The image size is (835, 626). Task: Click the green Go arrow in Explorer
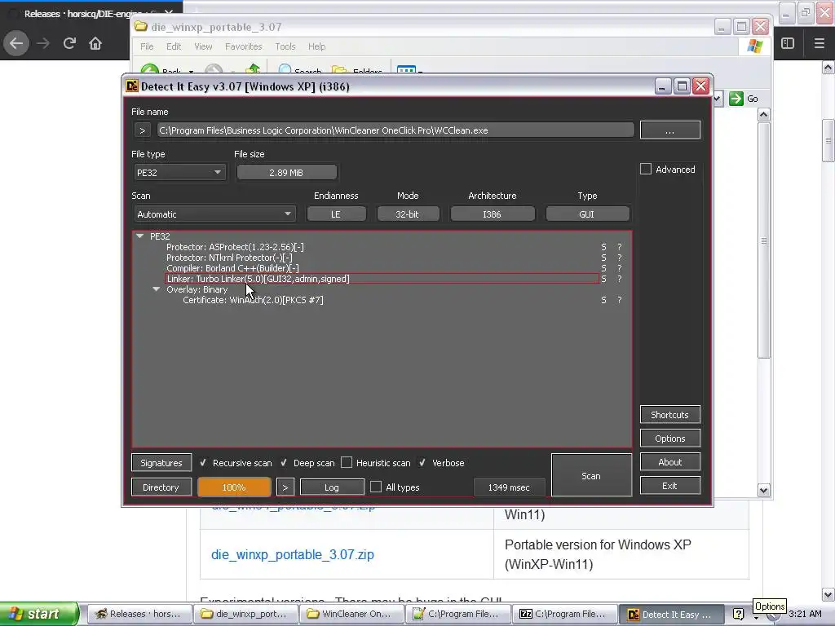pyautogui.click(x=736, y=99)
